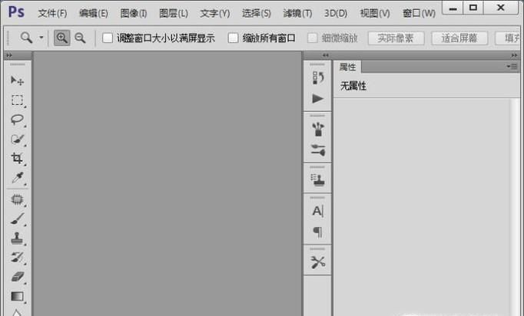Click the properties panel vertical scrollbar
The height and width of the screenshot is (316, 524).
click(x=515, y=207)
